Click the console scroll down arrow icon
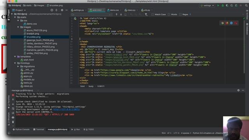 (x=13, y=104)
